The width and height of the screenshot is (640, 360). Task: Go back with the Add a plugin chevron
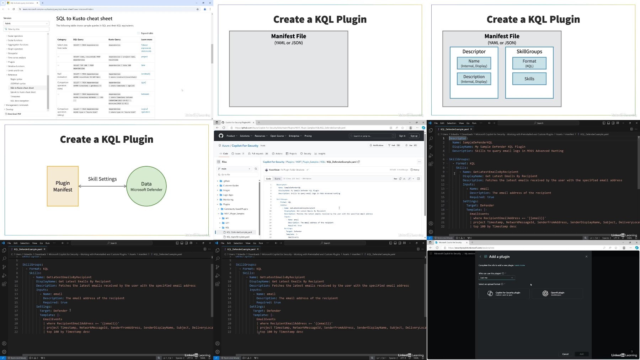tap(480, 256)
